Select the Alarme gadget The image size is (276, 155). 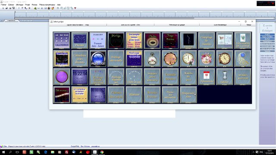[x=134, y=95]
